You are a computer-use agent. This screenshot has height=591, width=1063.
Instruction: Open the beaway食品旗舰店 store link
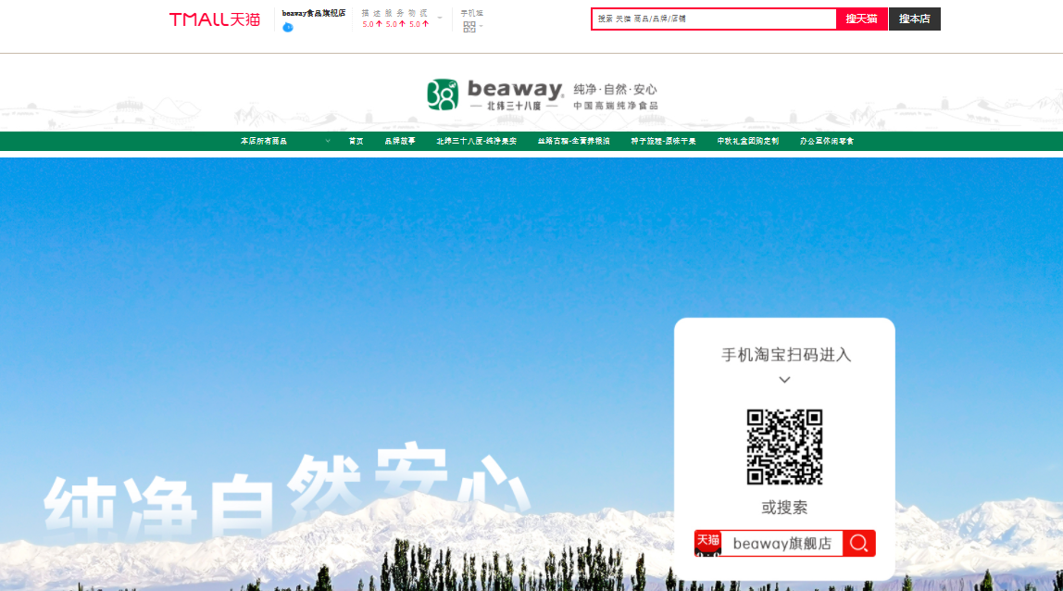coord(314,13)
